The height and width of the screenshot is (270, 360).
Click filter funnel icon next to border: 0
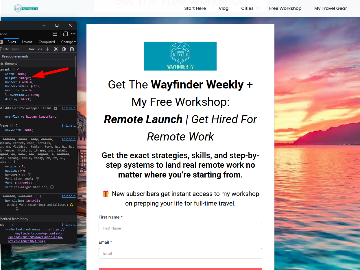point(29,175)
